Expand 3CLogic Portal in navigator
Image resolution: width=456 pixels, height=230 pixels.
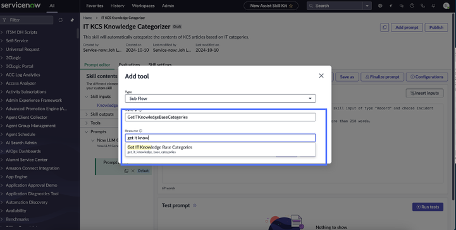point(19,66)
